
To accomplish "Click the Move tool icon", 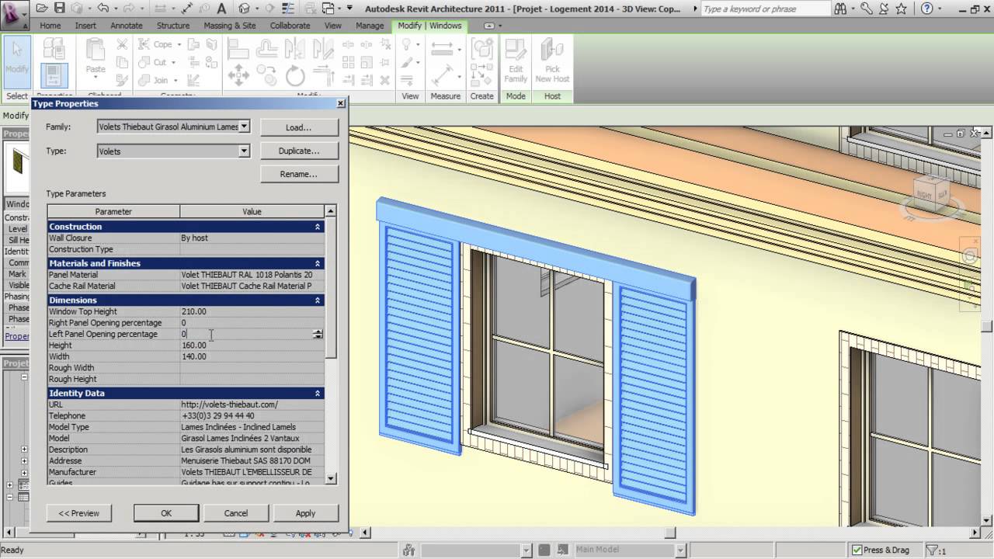I will 238,76.
